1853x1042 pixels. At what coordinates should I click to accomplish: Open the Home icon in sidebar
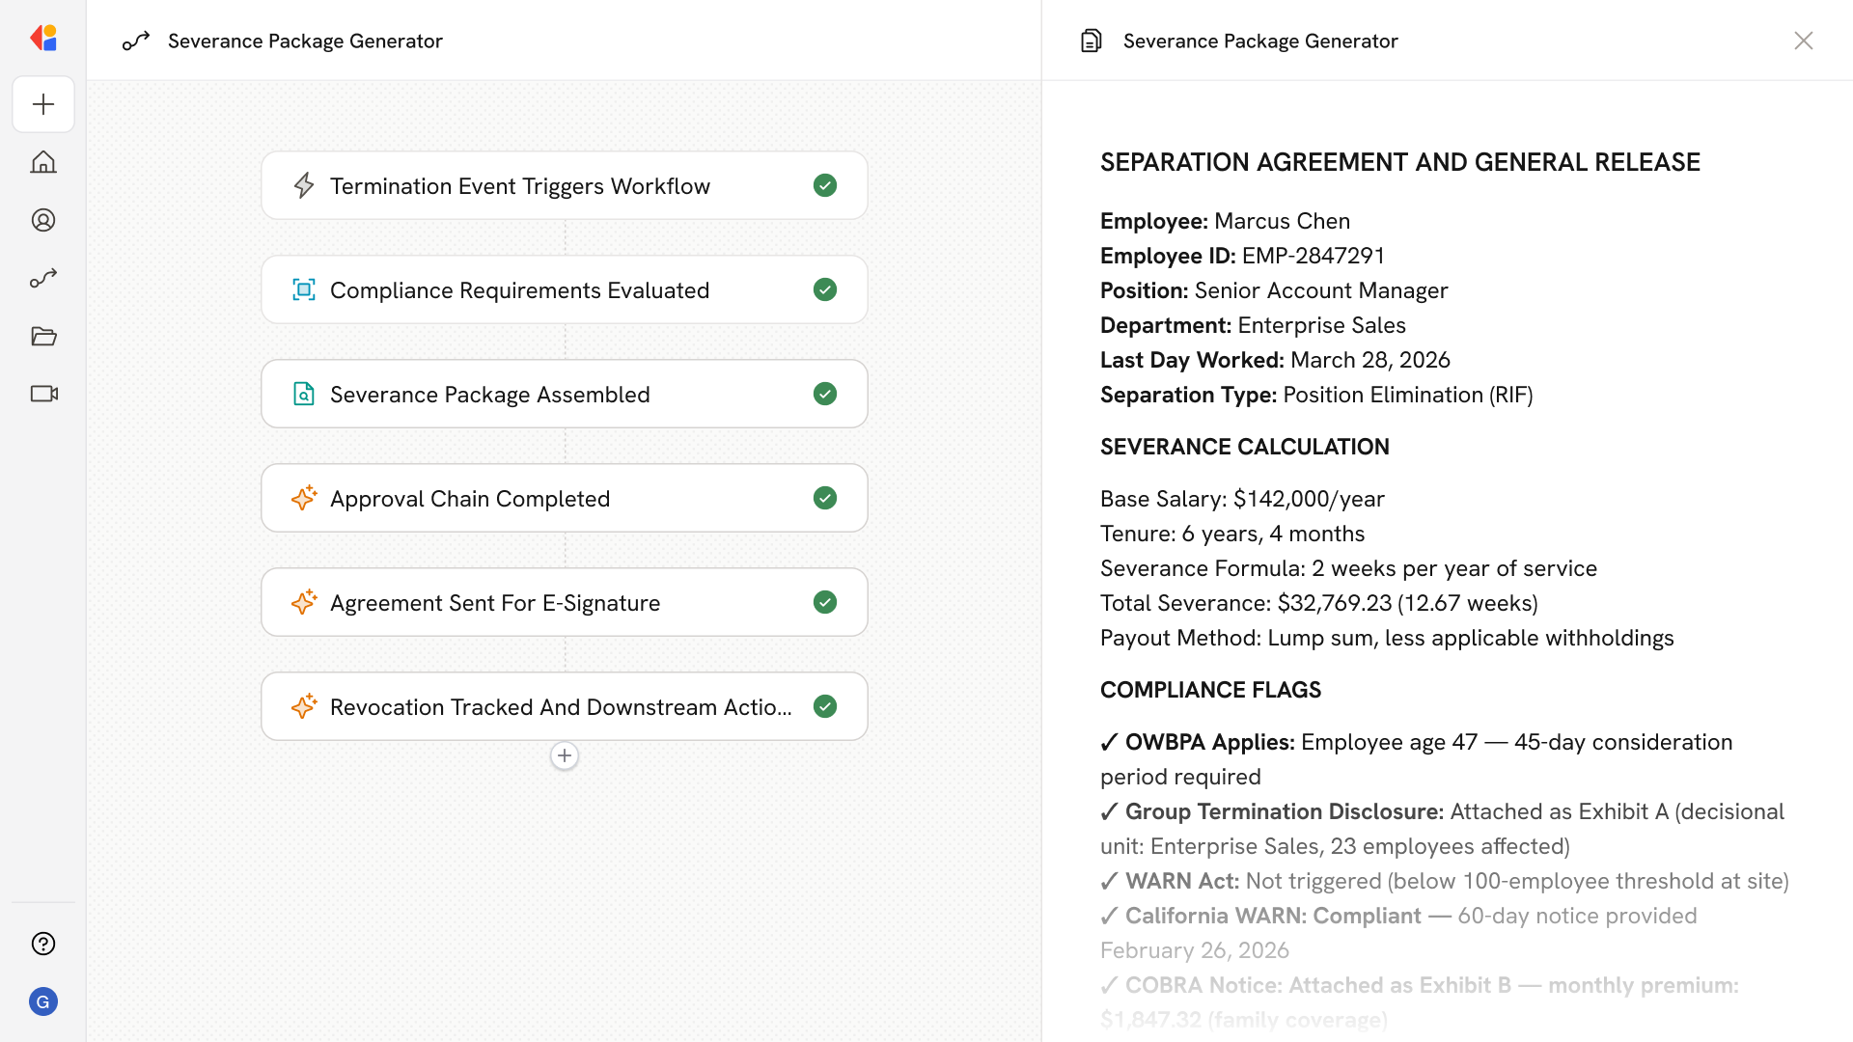[43, 162]
